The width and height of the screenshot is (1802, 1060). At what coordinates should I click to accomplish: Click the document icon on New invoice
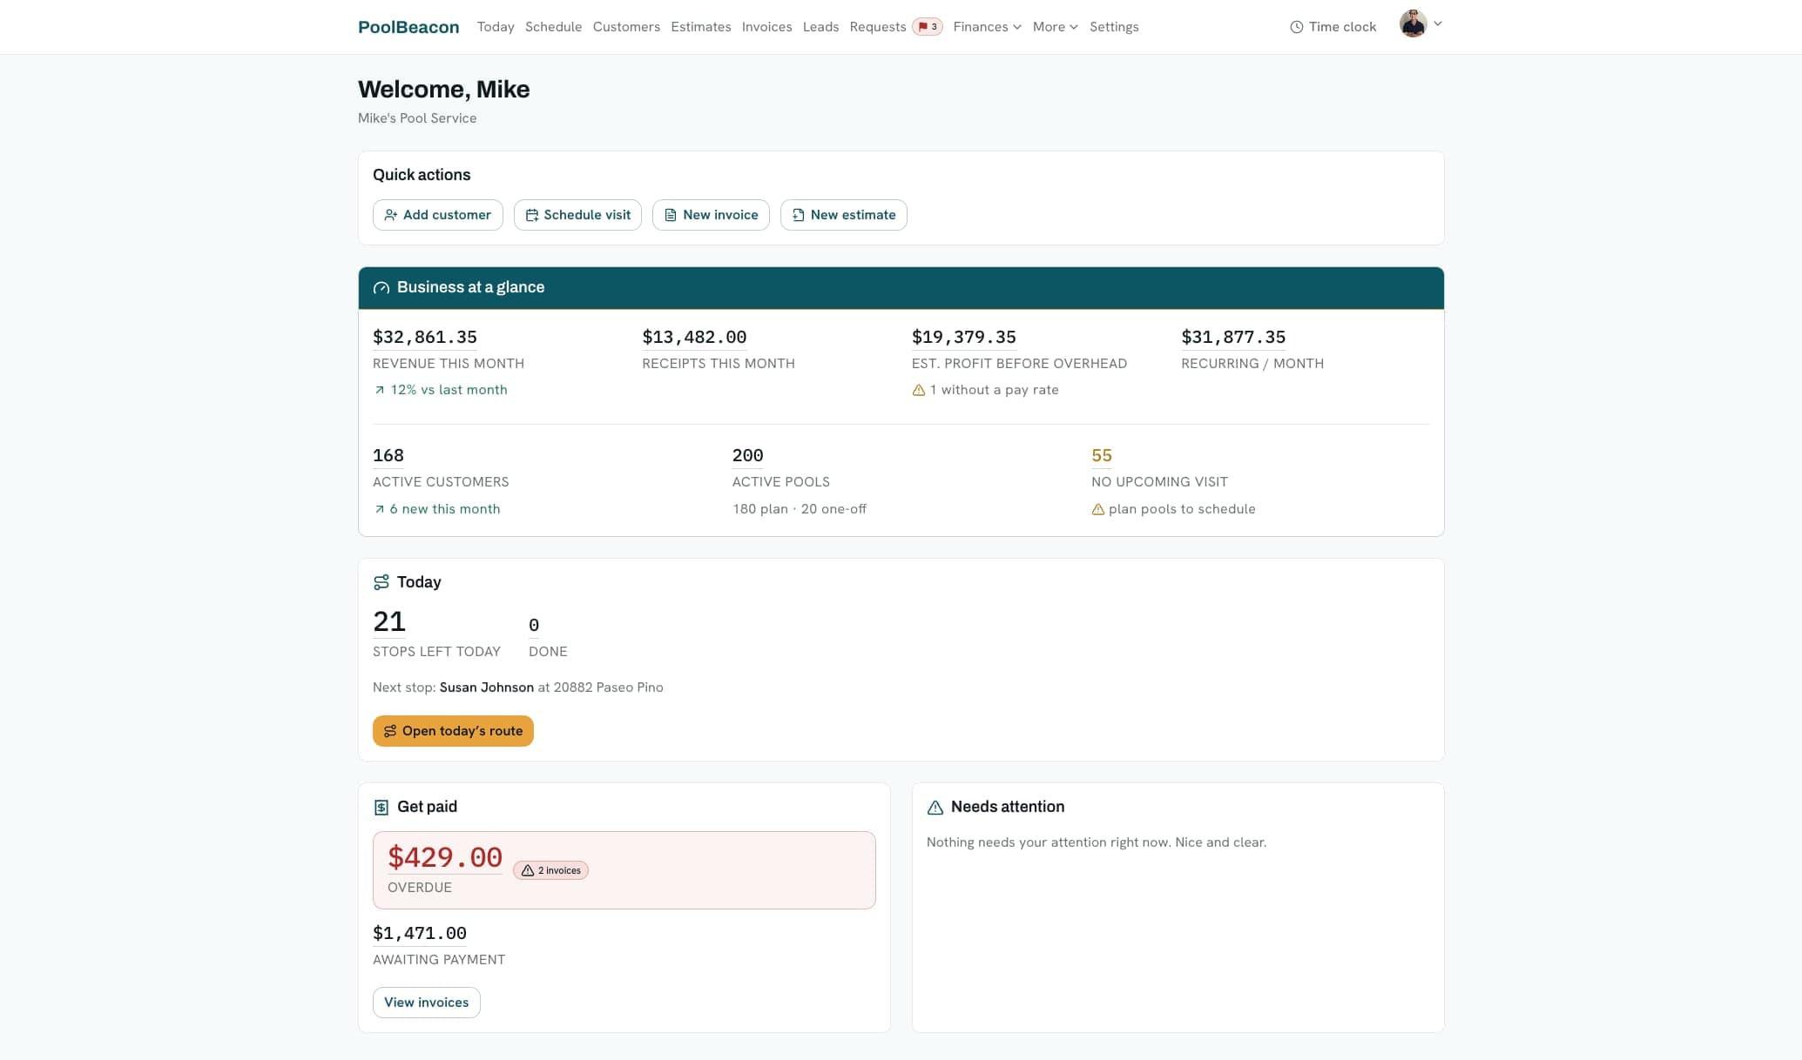(x=671, y=215)
